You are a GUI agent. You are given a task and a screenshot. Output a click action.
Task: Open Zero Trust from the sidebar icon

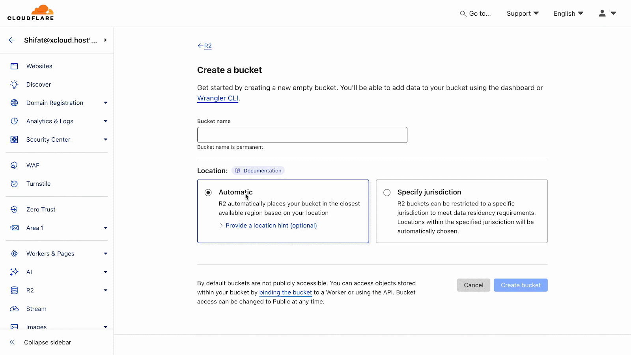coord(14,209)
